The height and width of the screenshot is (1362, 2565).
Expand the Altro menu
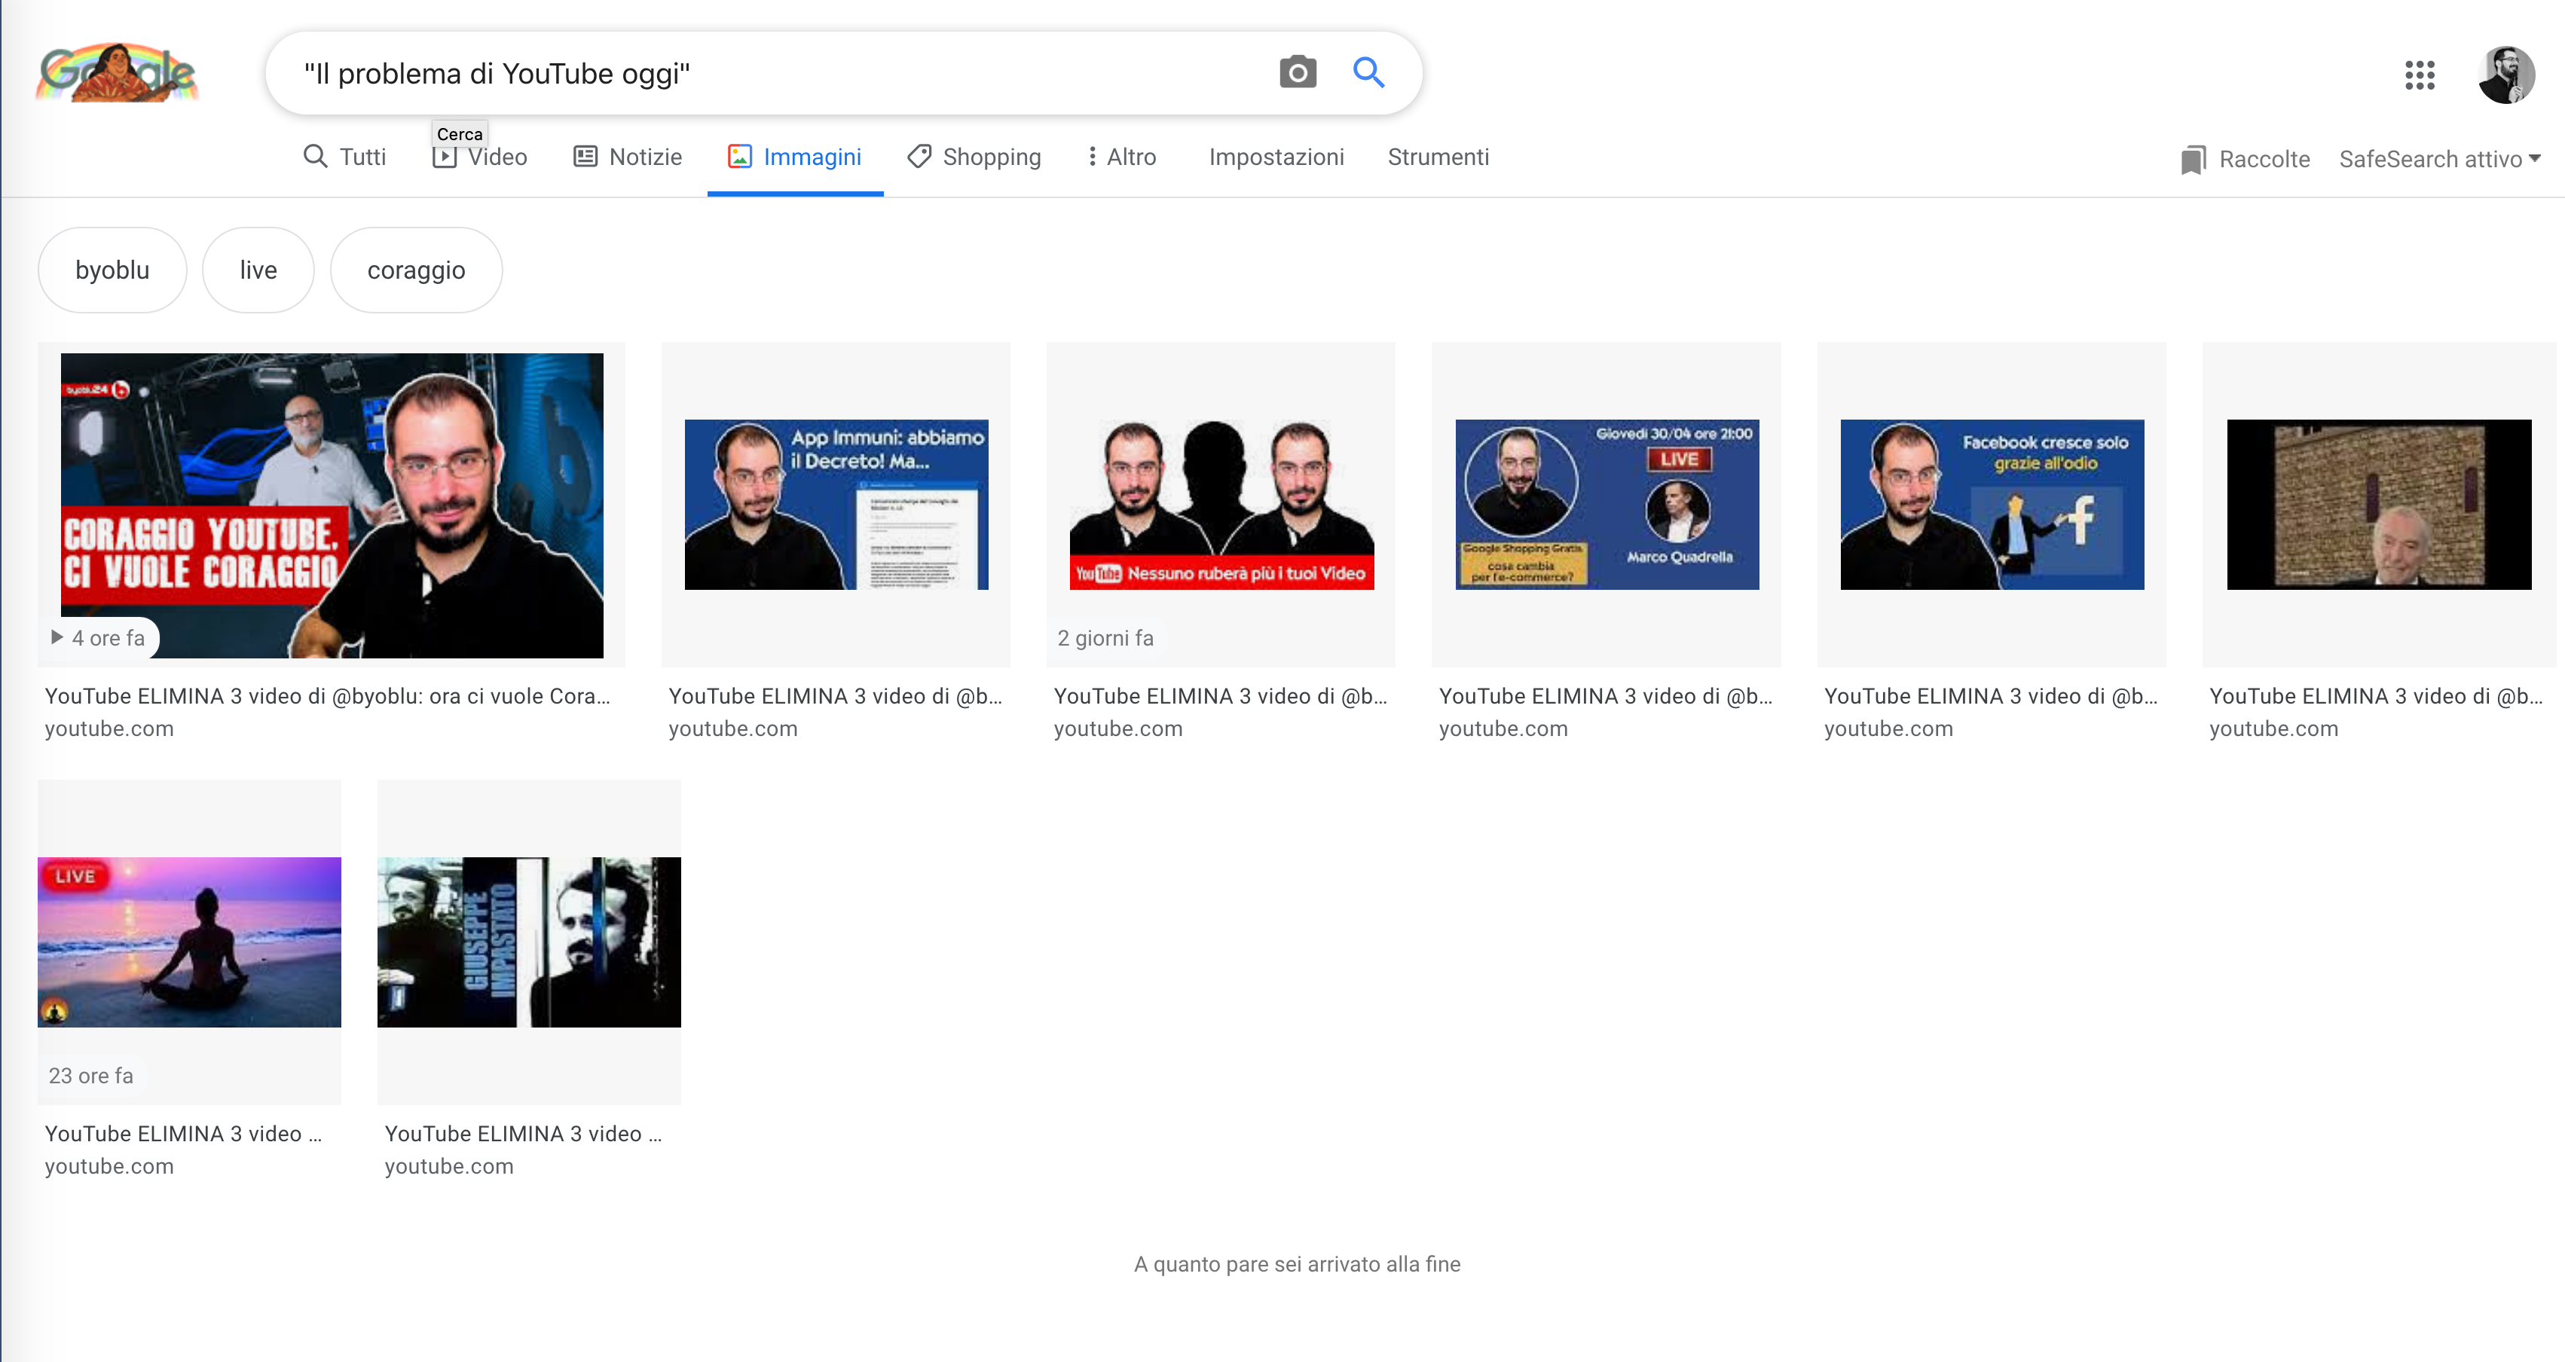(1121, 157)
